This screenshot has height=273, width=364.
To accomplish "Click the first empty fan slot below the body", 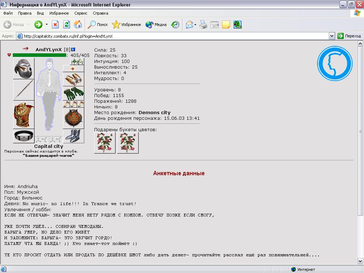I will pyautogui.click(x=42, y=139).
